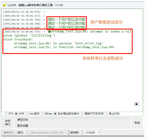Click the LLCOM app icon in title bar
Viewport: 146px width, 139px height.
tap(4, 5)
